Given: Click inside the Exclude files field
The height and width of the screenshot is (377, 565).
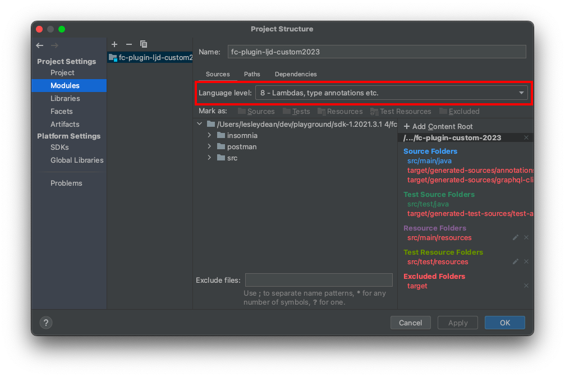Looking at the screenshot, I should 319,280.
